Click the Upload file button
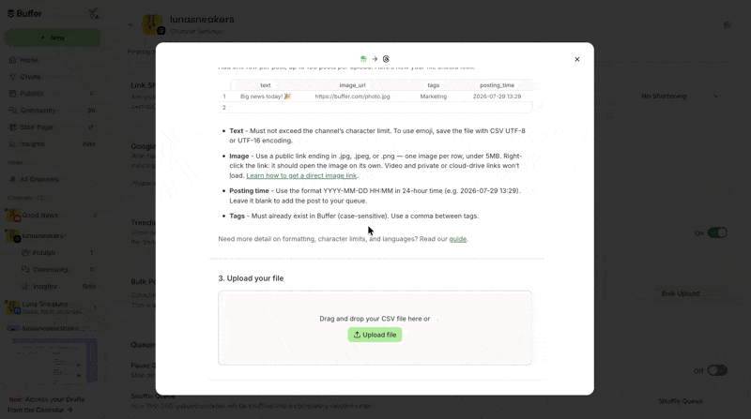 [375, 335]
